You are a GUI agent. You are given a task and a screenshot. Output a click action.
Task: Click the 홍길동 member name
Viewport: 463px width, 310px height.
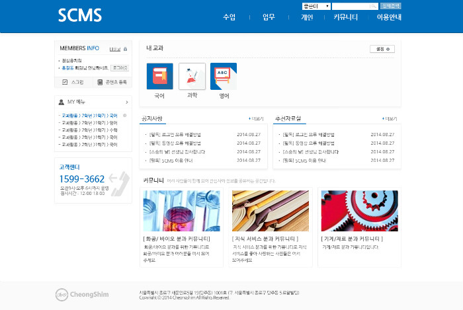67,68
